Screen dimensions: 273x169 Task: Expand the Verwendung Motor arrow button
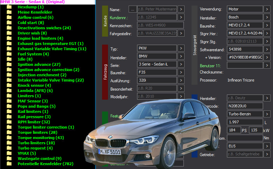pos(267,9)
